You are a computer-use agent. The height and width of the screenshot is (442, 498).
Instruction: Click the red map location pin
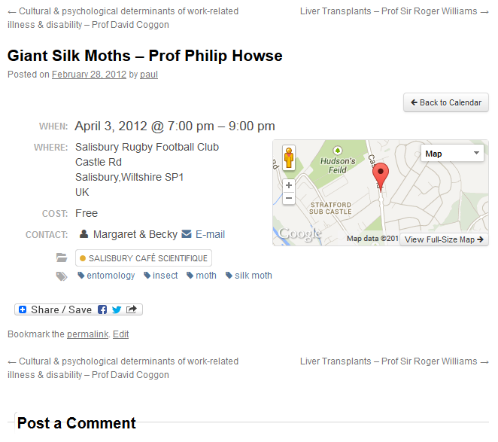381,175
